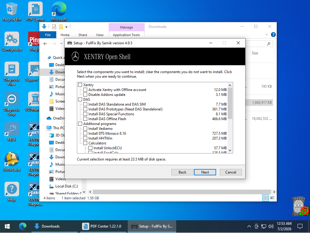
Task: Enable Activate Xentry with Offline account
Action: coord(85,90)
